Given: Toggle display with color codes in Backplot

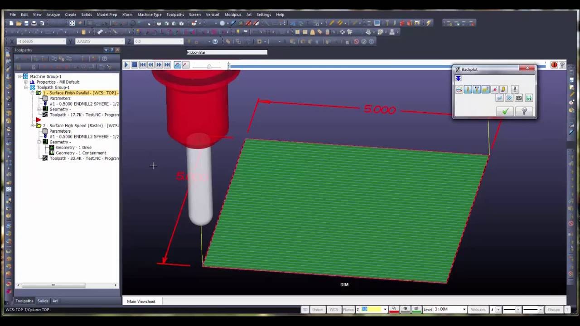Looking at the screenshot, I should [459, 89].
